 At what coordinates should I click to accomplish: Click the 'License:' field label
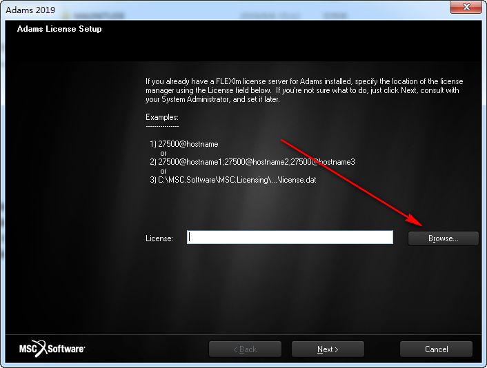159,238
